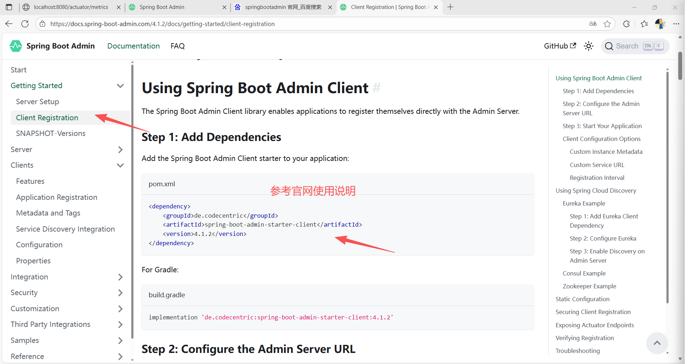Open the Search box
Screen dimensions: 685x364
coord(635,46)
